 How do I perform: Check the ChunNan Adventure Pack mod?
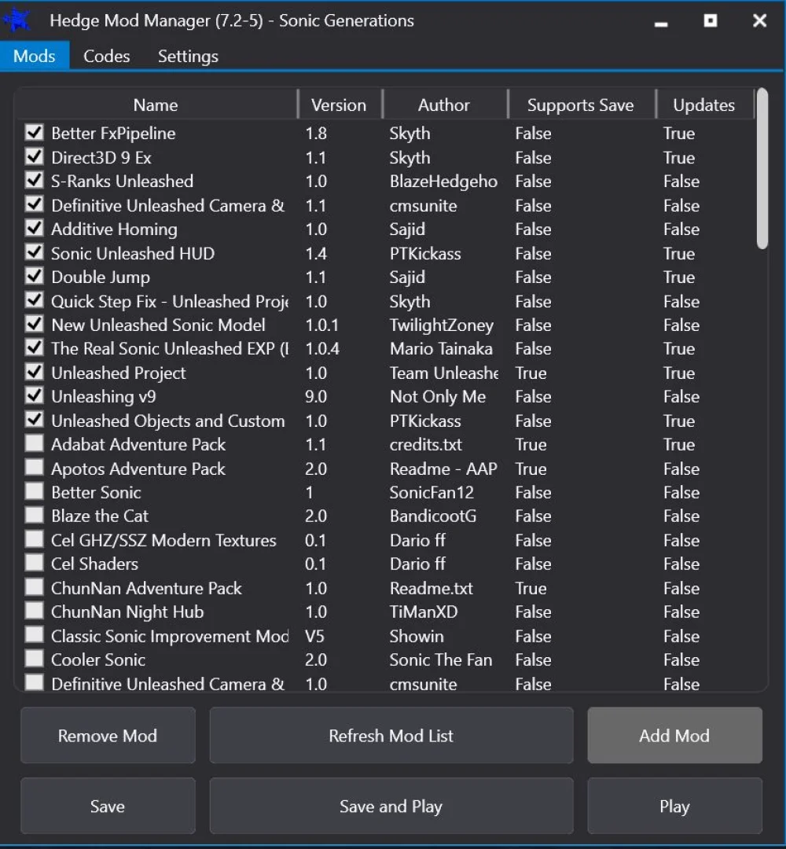(x=35, y=587)
